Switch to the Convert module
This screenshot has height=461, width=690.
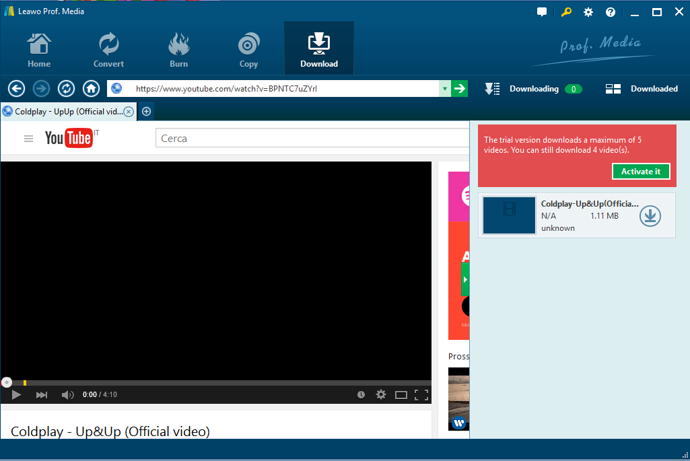108,50
